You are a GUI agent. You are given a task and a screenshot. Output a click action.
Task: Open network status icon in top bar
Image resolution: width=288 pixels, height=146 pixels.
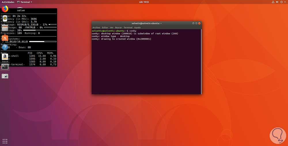click(273, 2)
